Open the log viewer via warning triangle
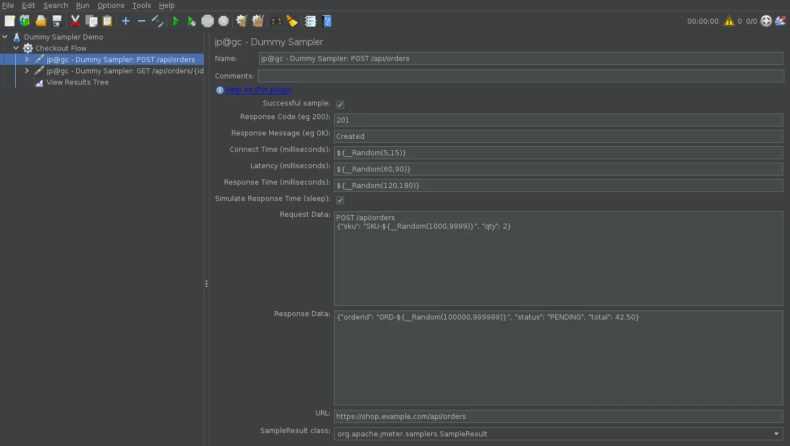Image resolution: width=790 pixels, height=446 pixels. point(729,21)
